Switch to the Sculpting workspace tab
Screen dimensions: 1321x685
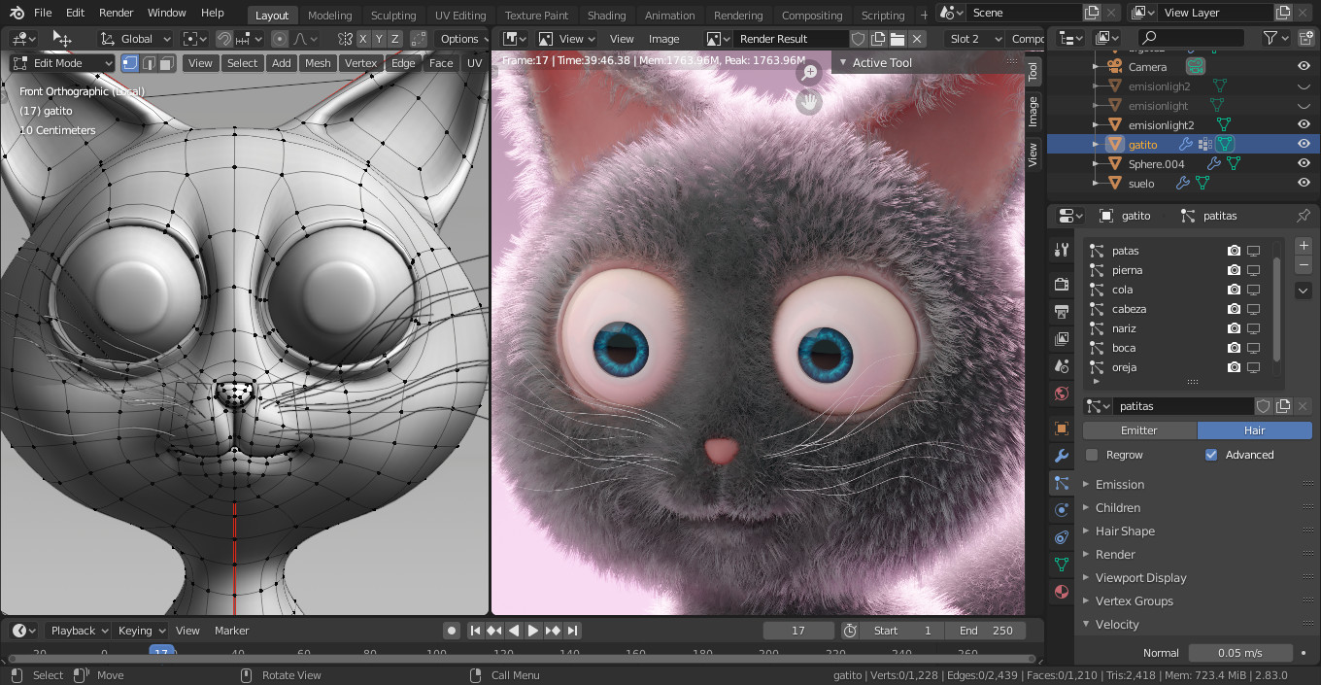click(x=393, y=16)
